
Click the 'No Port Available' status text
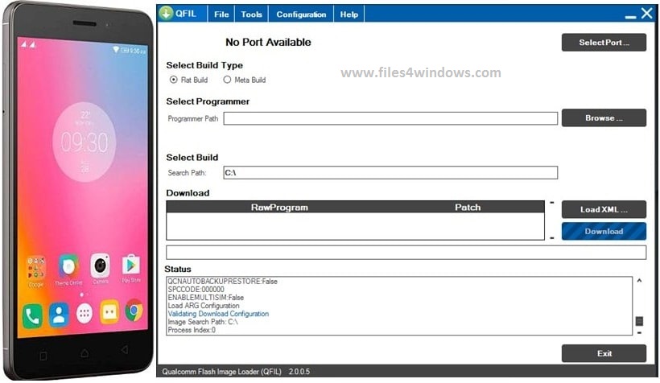point(268,42)
